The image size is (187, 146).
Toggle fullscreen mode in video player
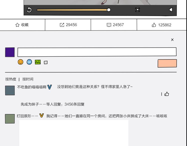[x=137, y=10]
